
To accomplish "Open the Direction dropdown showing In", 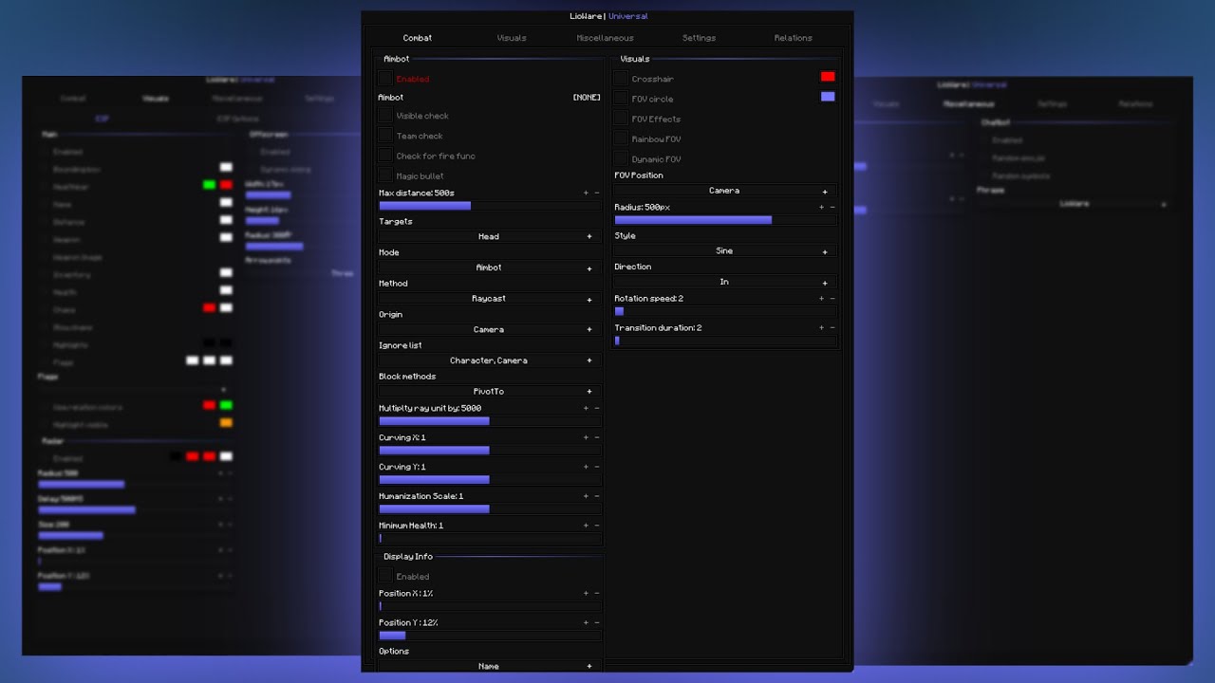I will [x=725, y=282].
